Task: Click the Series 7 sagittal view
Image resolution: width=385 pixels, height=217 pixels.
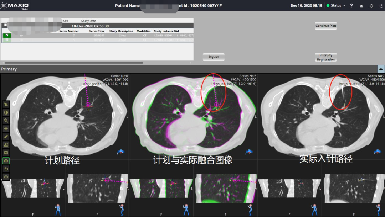Action: coord(354,188)
